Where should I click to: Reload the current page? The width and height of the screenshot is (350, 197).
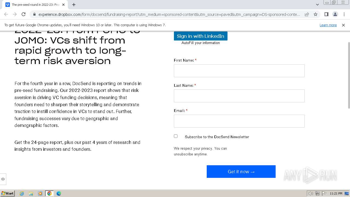coord(24,14)
